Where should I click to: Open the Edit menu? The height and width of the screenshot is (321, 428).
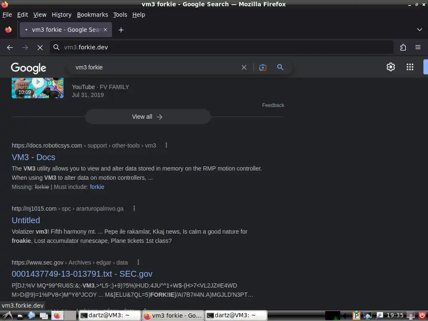tap(23, 15)
